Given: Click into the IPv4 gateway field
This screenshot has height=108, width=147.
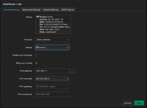Looking at the screenshot, I should (x=52, y=86).
